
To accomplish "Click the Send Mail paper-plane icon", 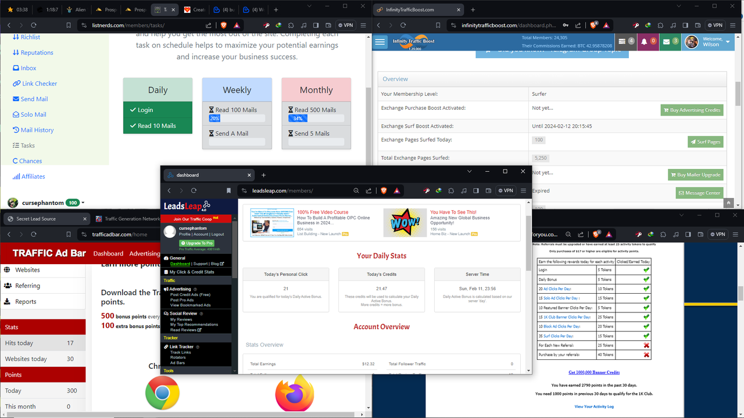I will click(16, 99).
